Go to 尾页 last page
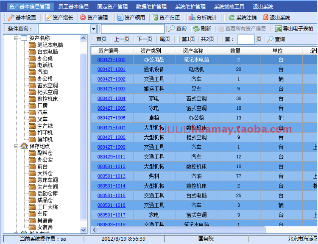Viewport: 318px width, 244px height. [x=165, y=39]
